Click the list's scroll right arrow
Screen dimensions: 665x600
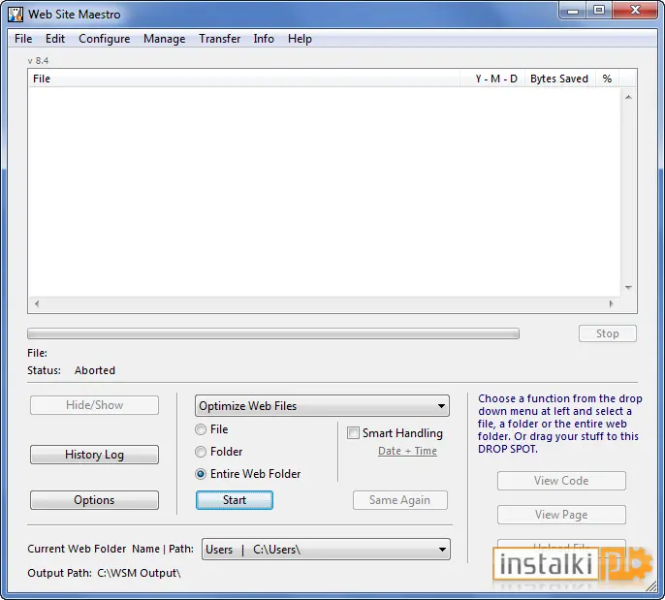(x=611, y=303)
